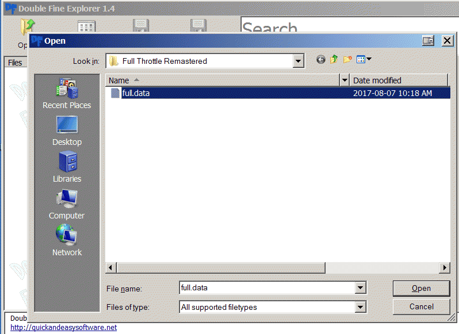Click the back arrow navigation icon
This screenshot has height=334, width=459.
[x=321, y=60]
